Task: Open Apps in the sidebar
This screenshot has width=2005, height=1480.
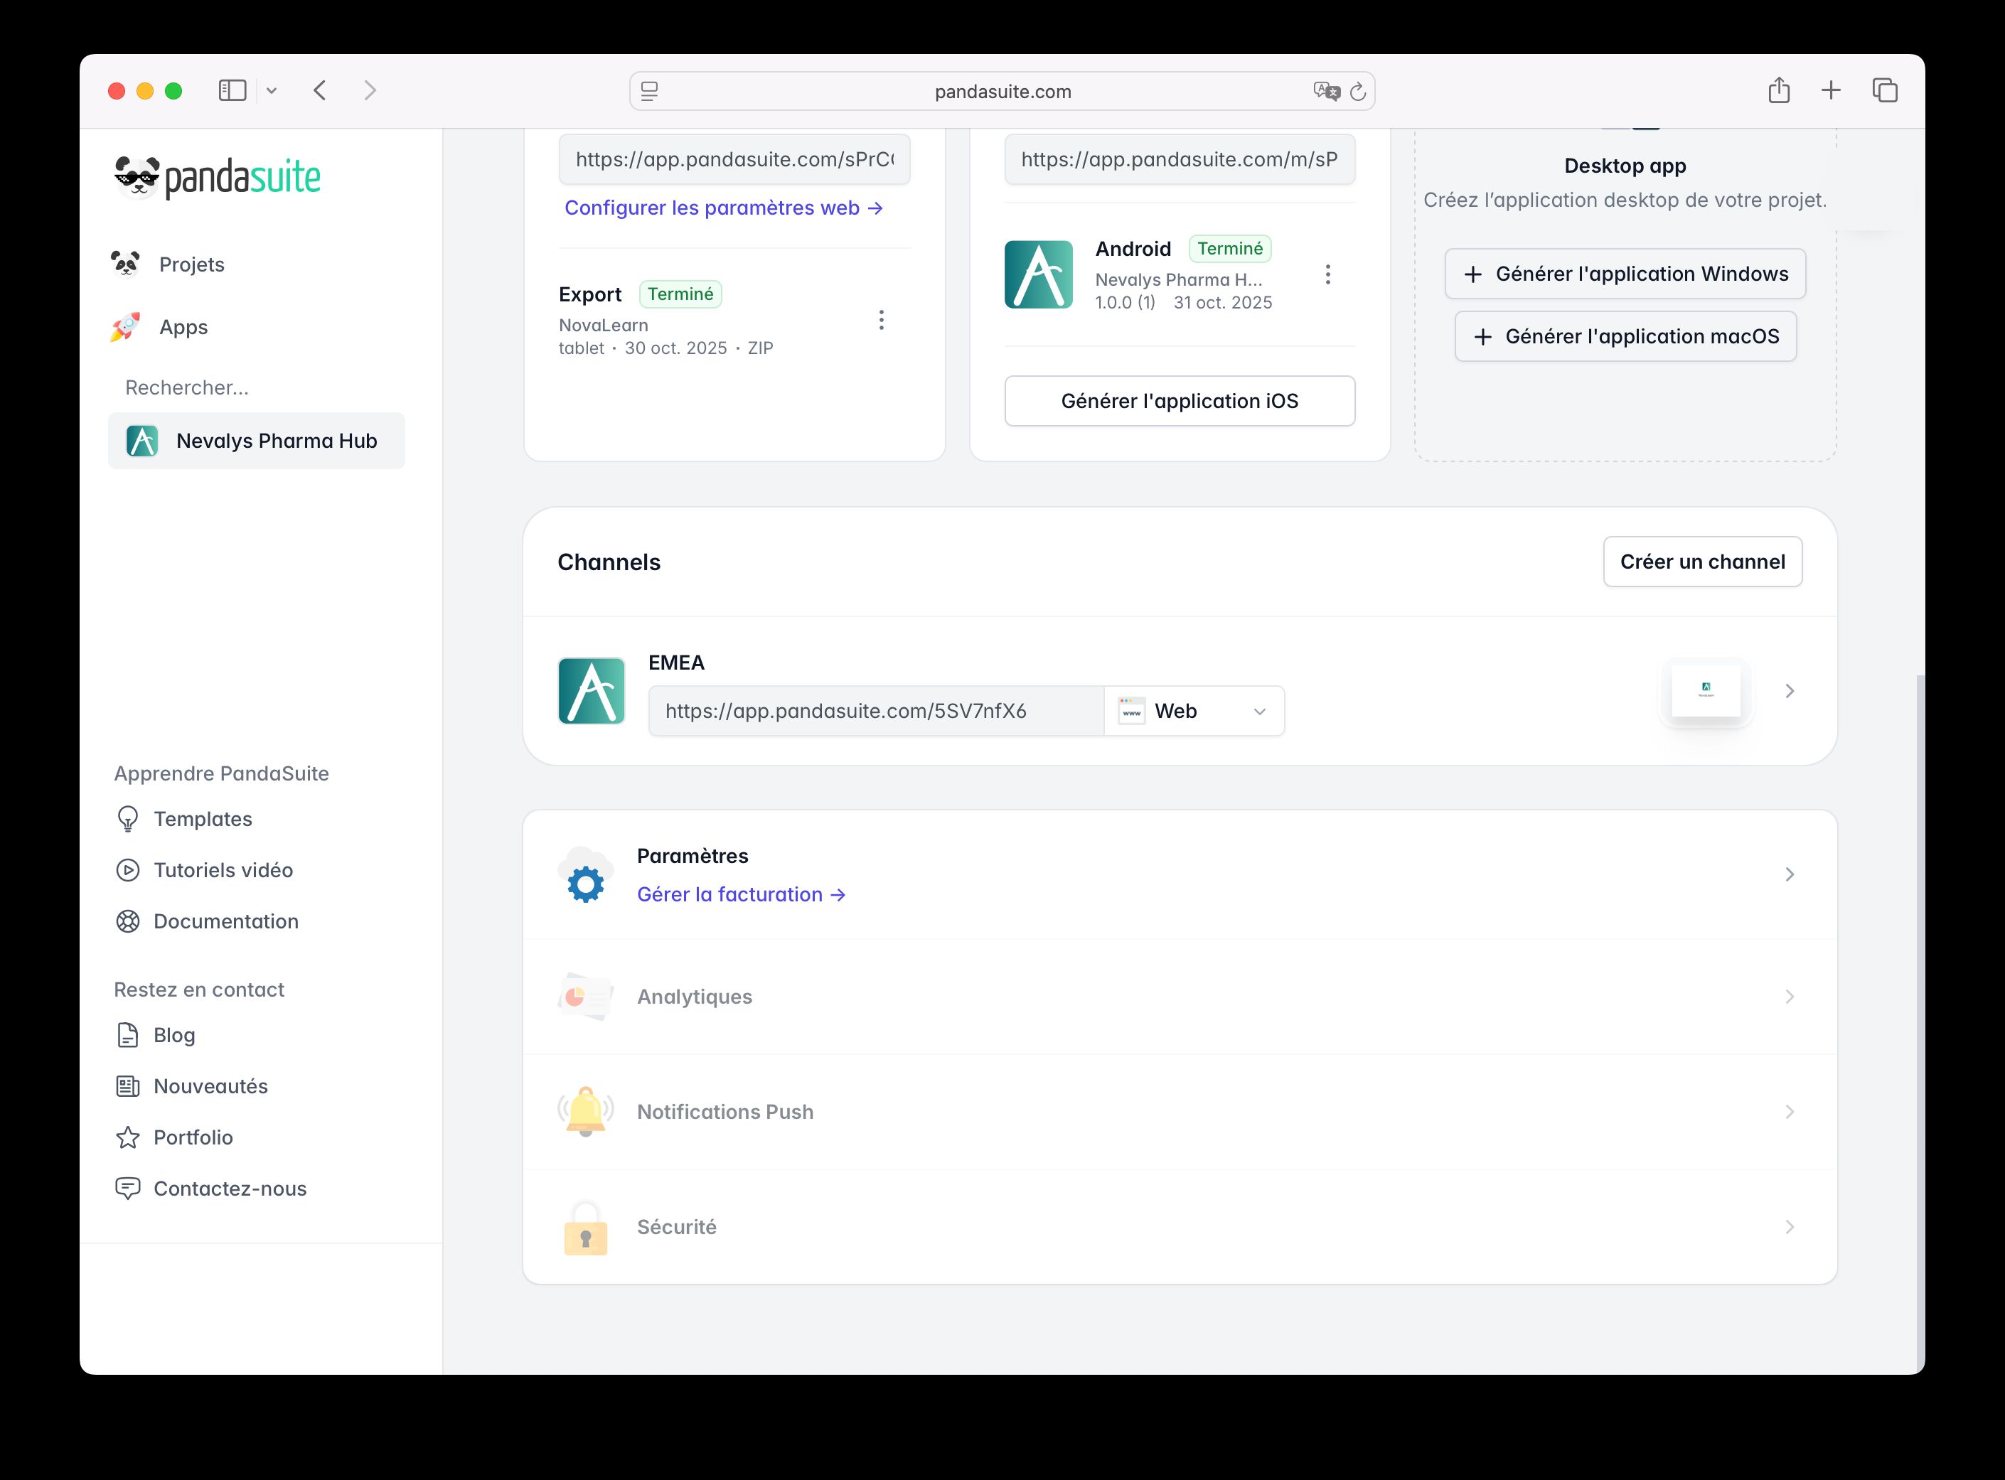Action: (183, 327)
